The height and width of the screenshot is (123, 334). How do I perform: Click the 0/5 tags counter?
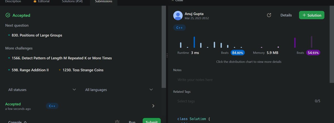pyautogui.click(x=318, y=101)
